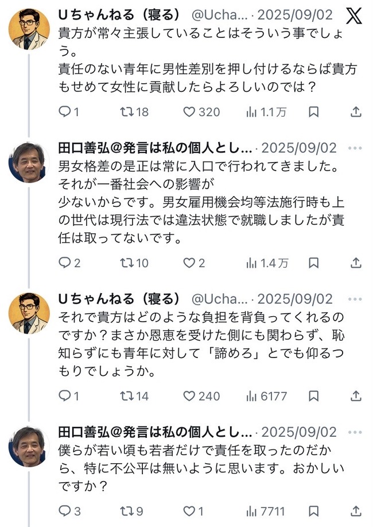Bookmark the last tweet with 7711 views
The height and width of the screenshot is (527, 373).
(x=314, y=510)
